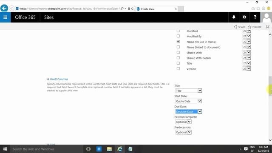Click the vertical scrollbar thumb
272x153 pixels.
[270, 86]
